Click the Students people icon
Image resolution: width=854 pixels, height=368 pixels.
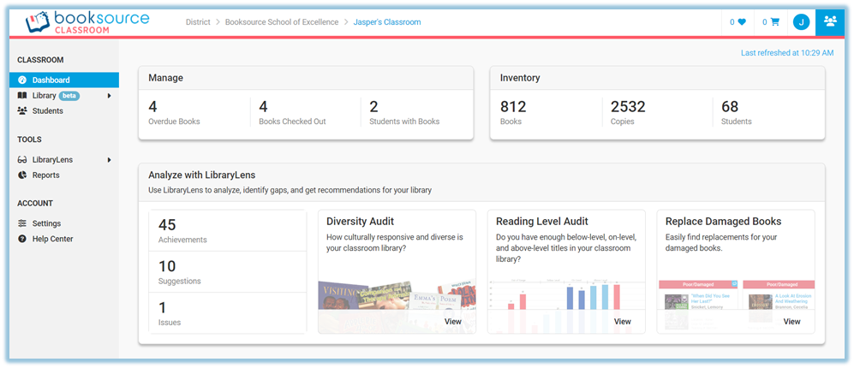[22, 111]
